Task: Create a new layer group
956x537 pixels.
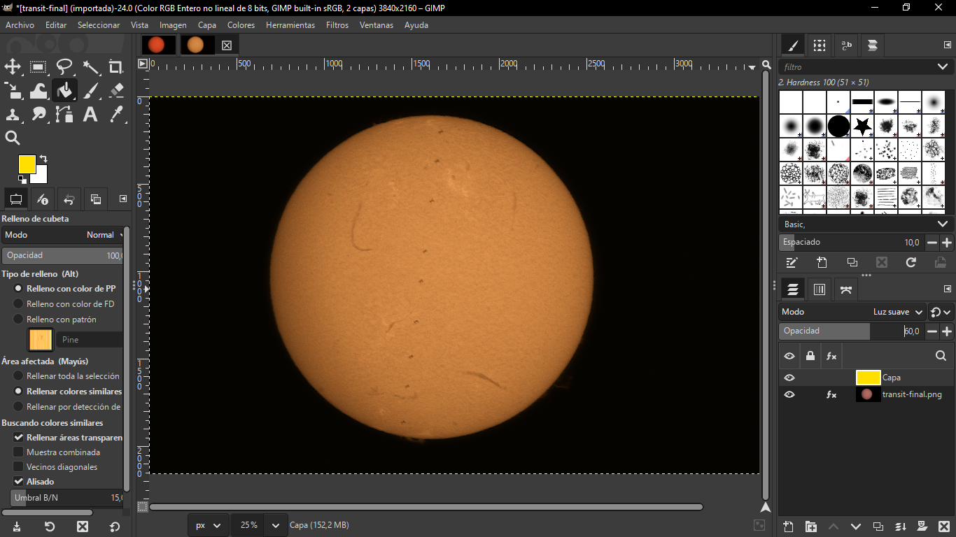Action: (811, 527)
